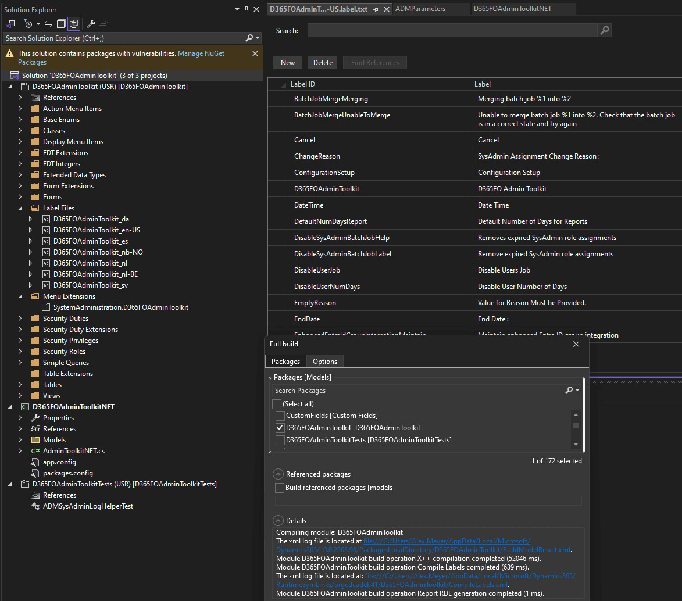Viewport: 682px width, 601px height.
Task: Check the D365FOAdminToolkitTests package checkbox
Action: 280,440
